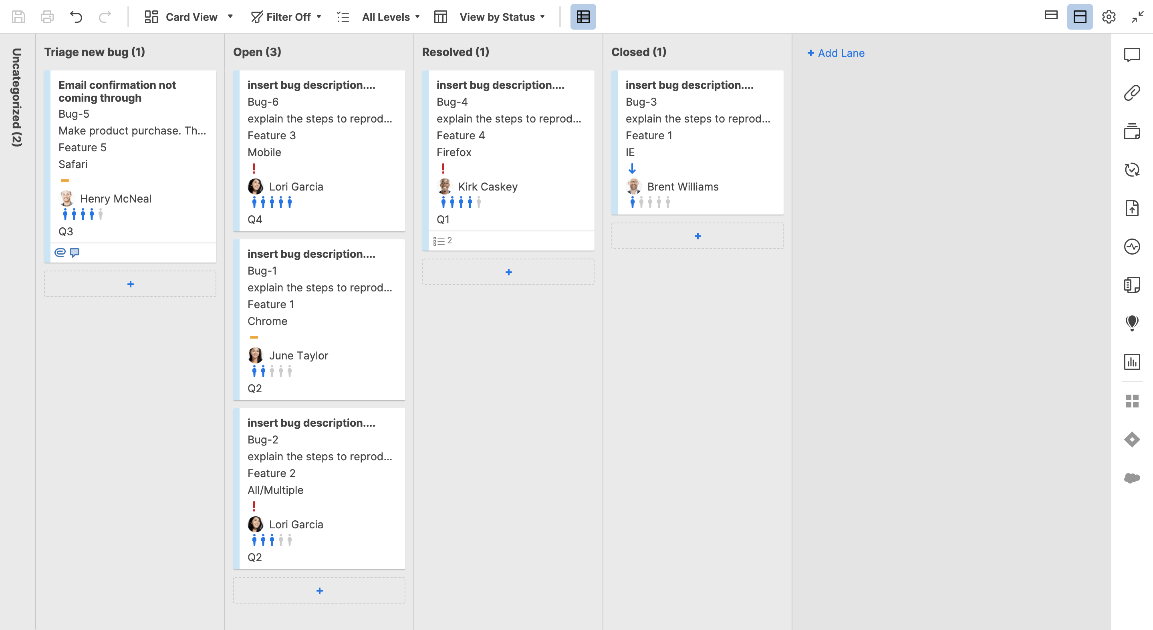1153x630 pixels.
Task: Open the Filter Off dropdown
Action: (x=286, y=17)
